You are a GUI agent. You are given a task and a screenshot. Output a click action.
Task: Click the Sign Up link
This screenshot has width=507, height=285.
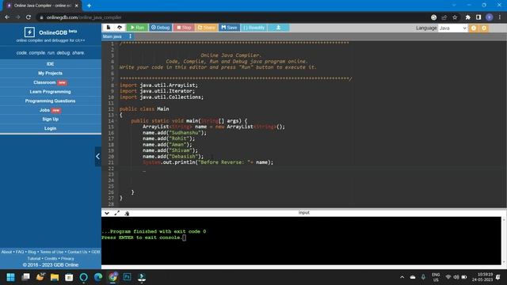50,120
